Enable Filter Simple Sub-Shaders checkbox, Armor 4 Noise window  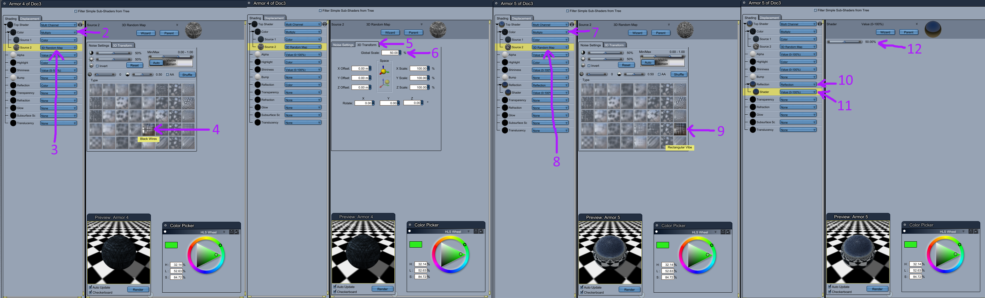click(x=76, y=11)
